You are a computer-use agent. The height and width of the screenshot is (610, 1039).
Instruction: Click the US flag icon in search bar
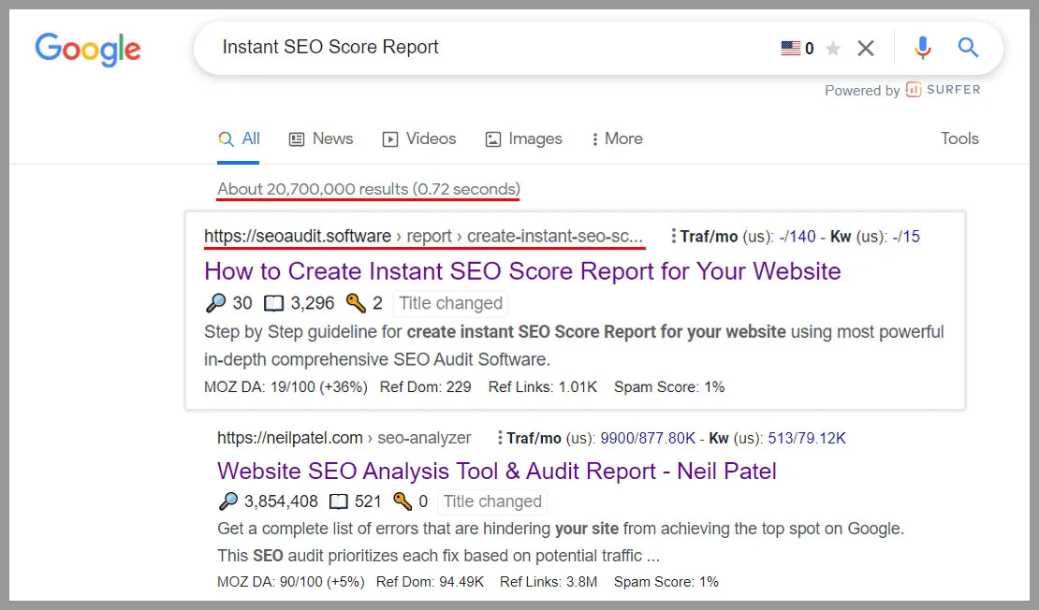coord(791,49)
